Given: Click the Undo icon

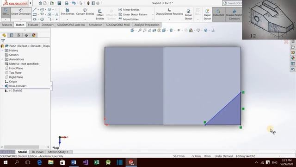Looking at the screenshot, I should coord(74,3).
